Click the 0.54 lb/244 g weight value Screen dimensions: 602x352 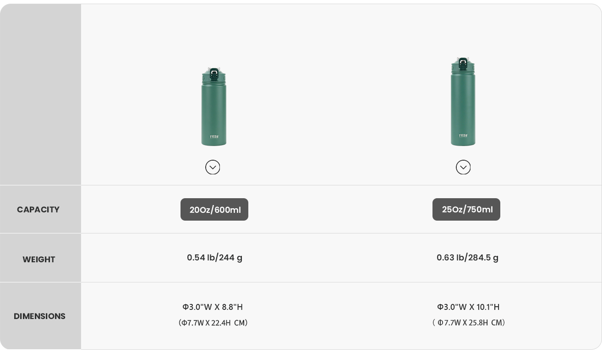(x=214, y=258)
